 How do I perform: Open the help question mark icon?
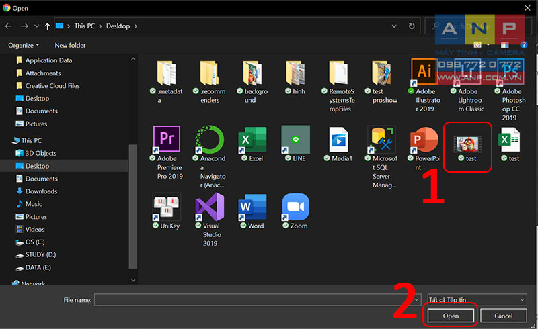click(x=524, y=45)
